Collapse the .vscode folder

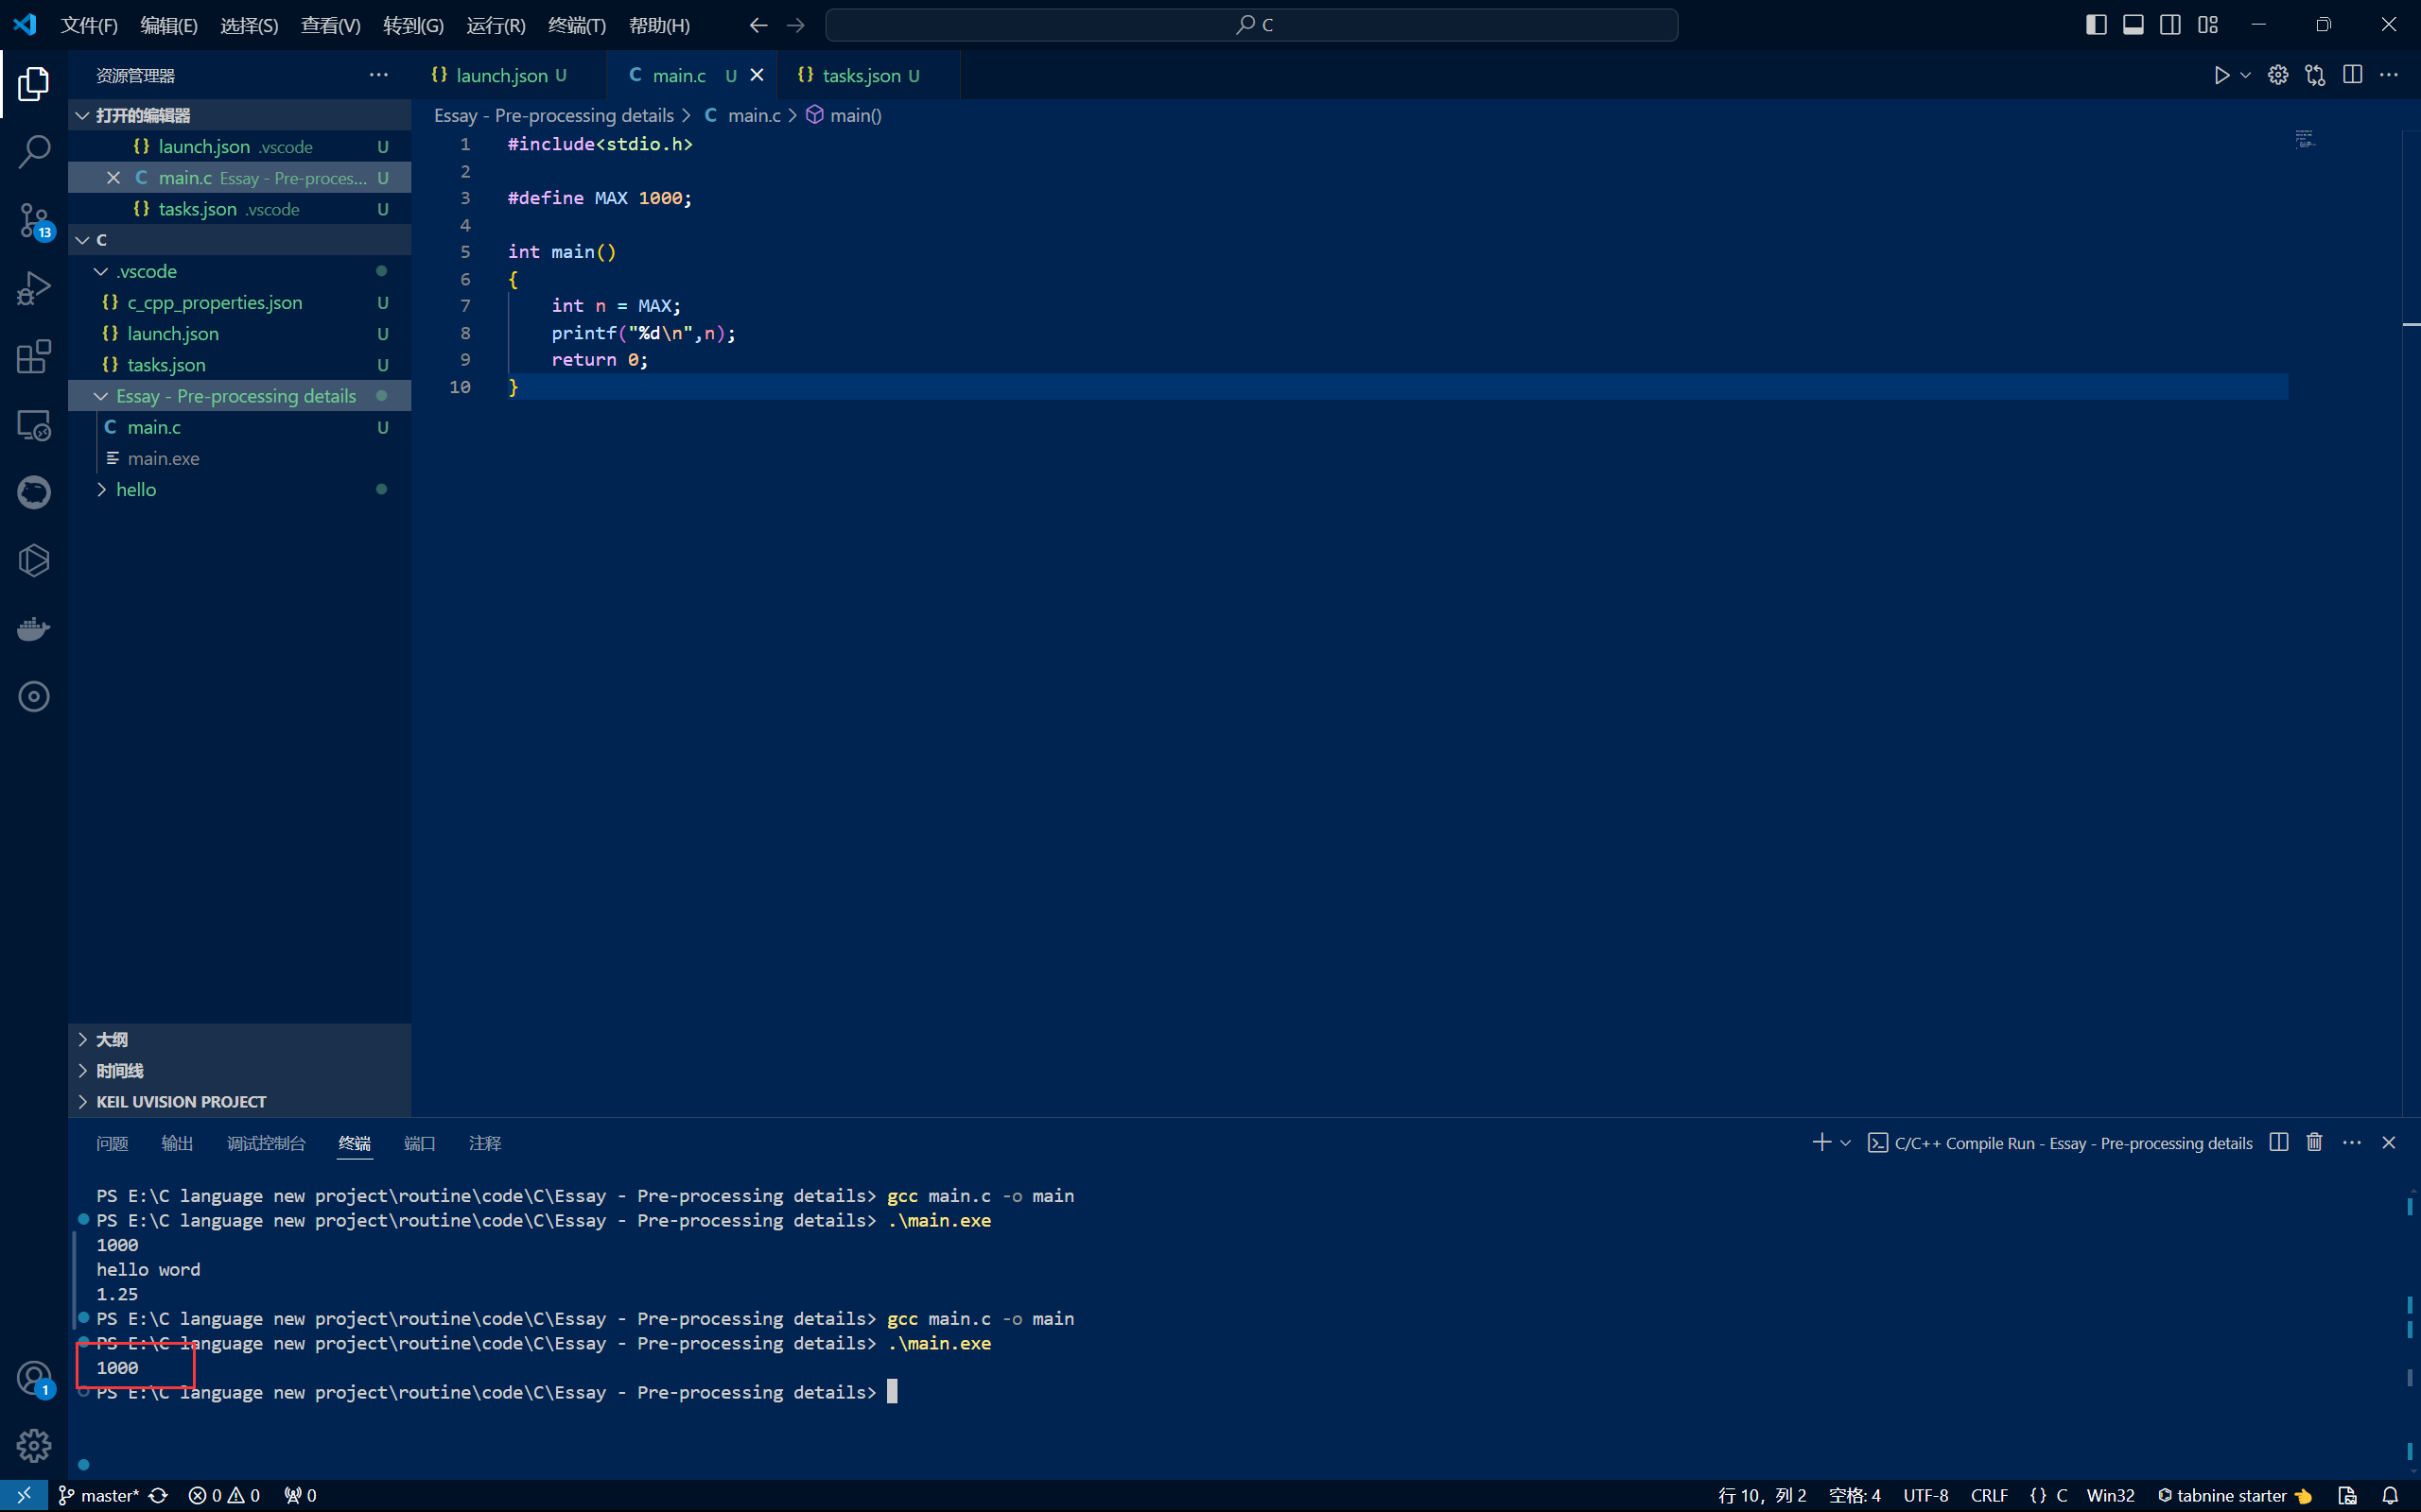coord(240,271)
